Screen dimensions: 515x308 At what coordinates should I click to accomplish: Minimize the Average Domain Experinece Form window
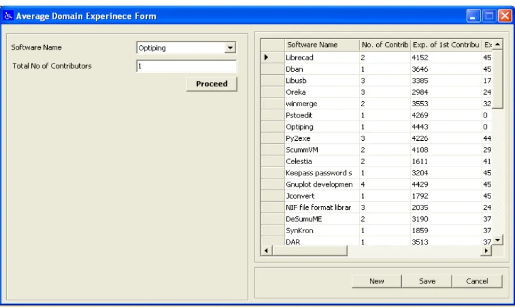(x=474, y=16)
